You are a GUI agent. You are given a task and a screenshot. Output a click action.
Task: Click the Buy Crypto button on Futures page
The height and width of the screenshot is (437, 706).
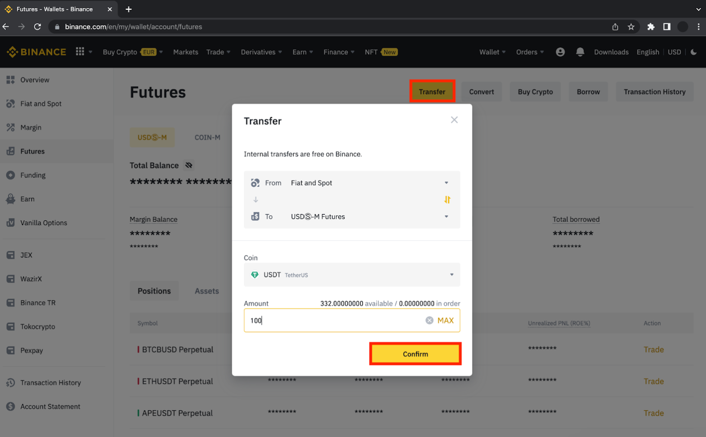pyautogui.click(x=535, y=92)
